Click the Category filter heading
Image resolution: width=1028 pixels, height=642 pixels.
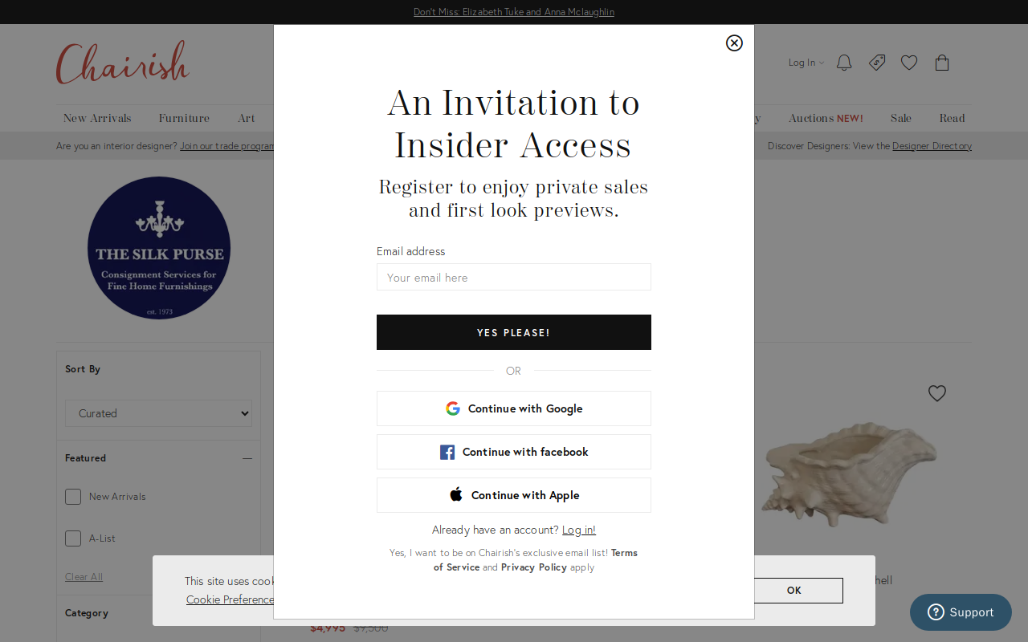coord(87,613)
